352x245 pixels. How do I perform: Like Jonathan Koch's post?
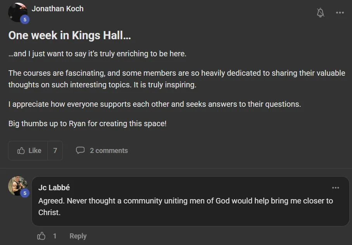pos(29,151)
